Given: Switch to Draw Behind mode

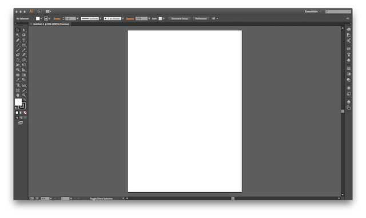Looking at the screenshot, I should pos(21,117).
